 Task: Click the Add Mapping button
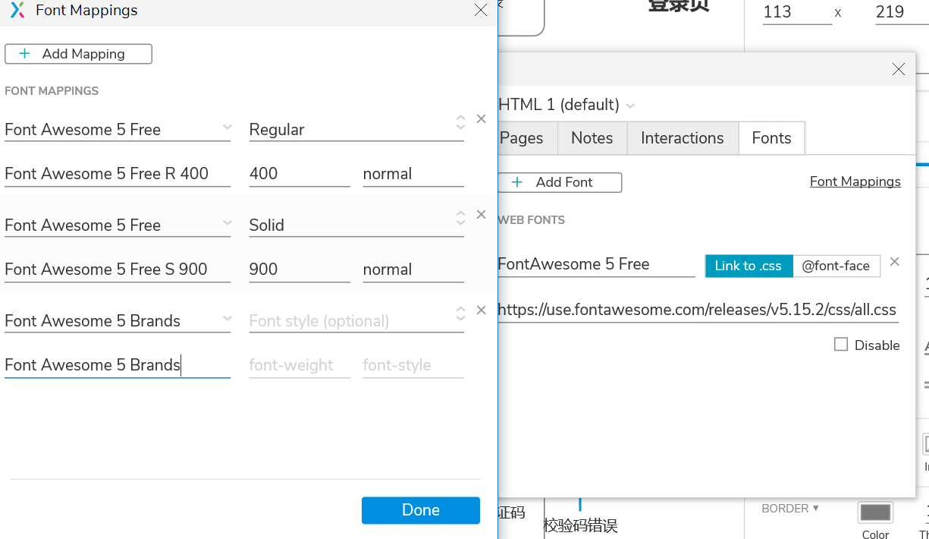pyautogui.click(x=78, y=54)
